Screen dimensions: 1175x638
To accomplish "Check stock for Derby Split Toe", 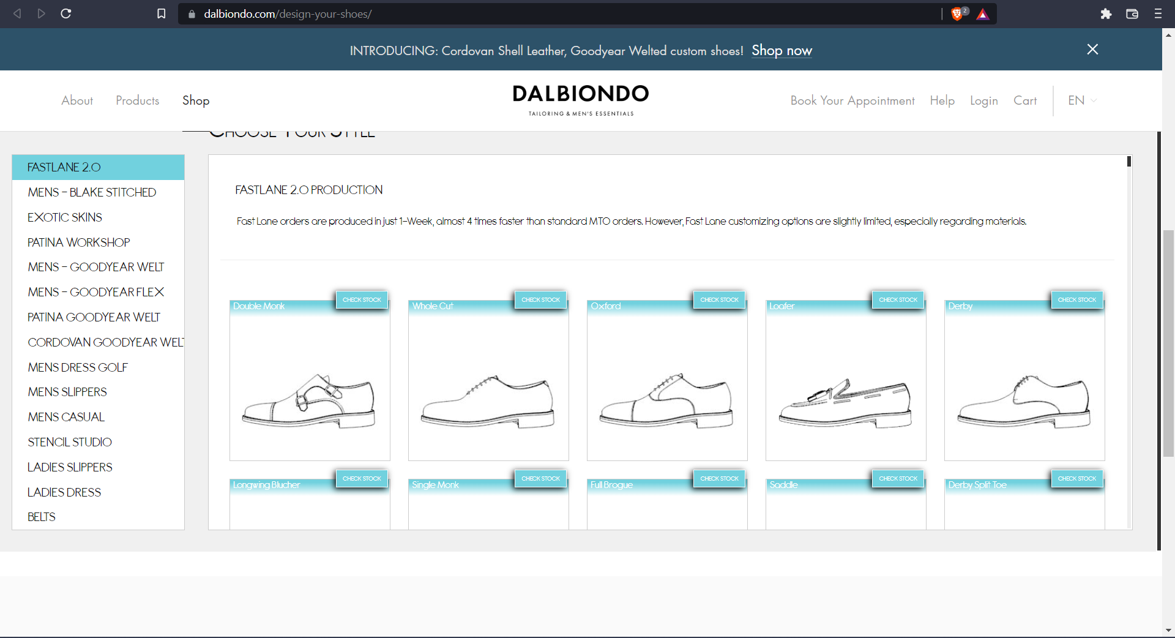I will (x=1076, y=478).
